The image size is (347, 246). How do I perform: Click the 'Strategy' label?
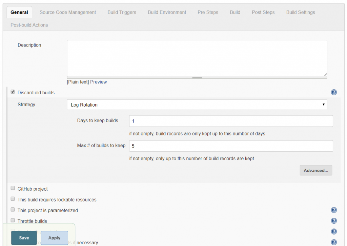[26, 105]
